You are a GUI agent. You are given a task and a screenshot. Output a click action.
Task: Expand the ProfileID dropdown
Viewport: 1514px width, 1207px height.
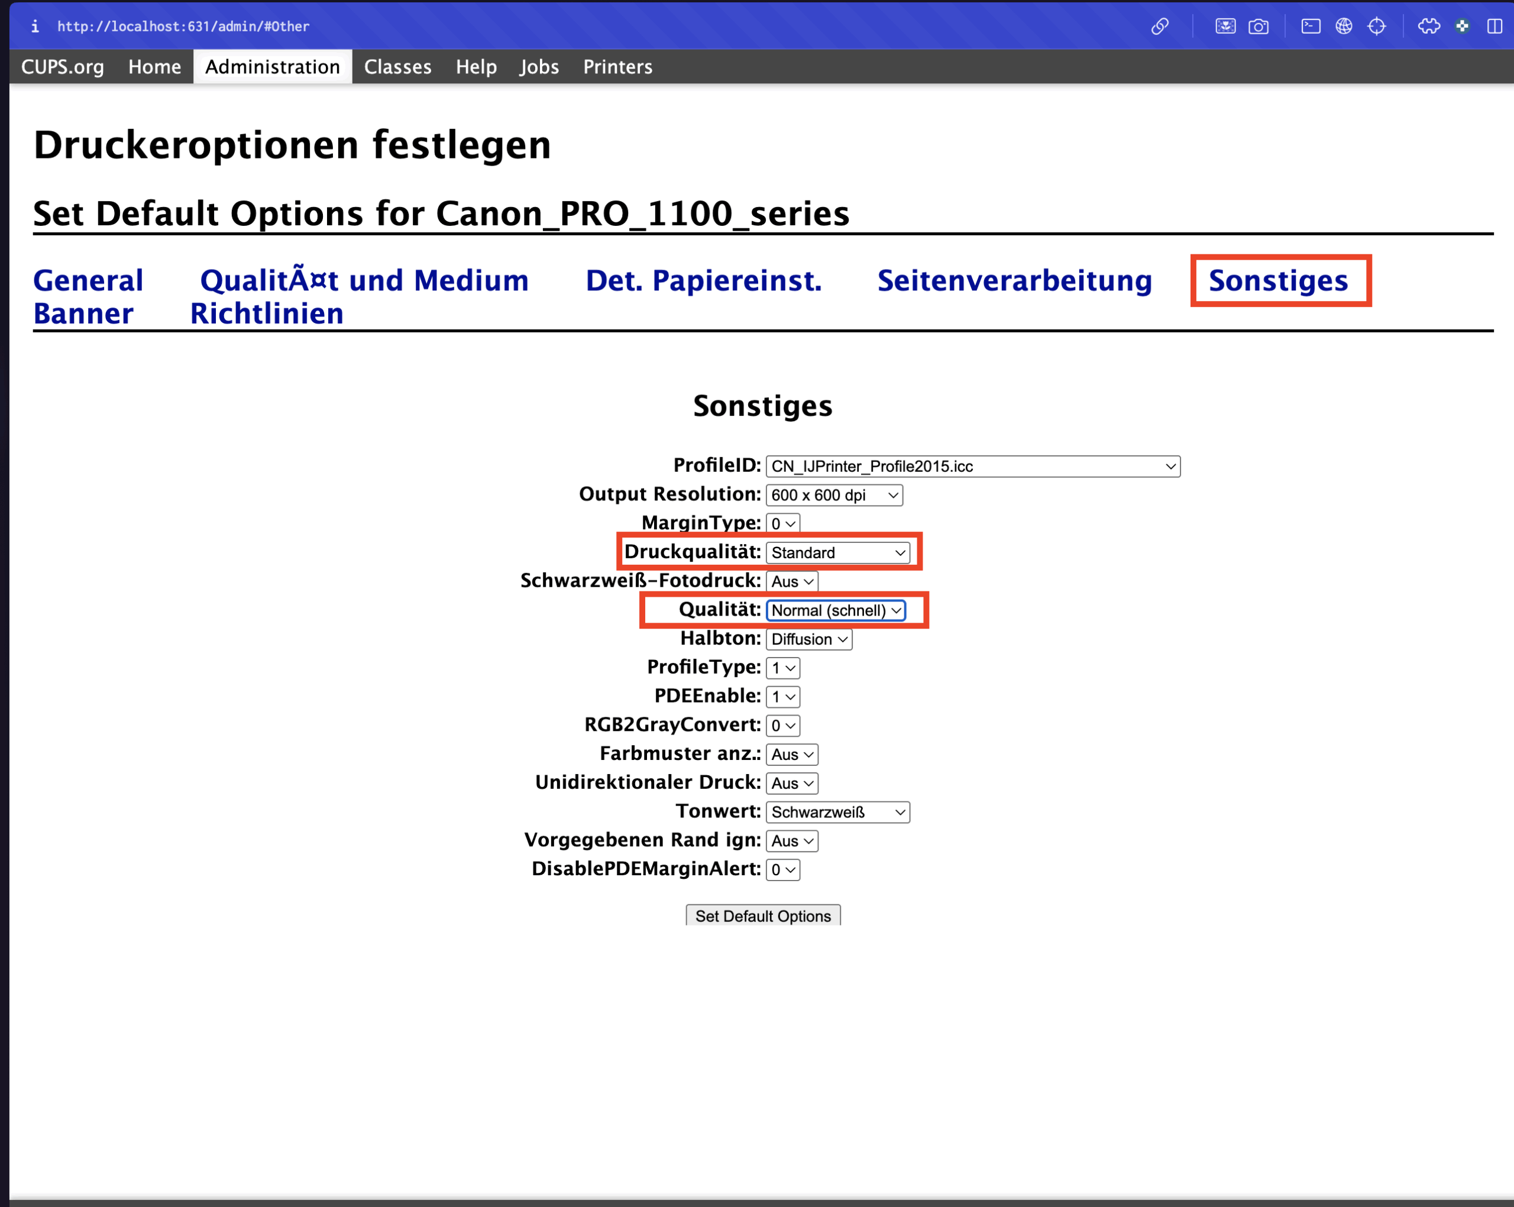click(972, 466)
